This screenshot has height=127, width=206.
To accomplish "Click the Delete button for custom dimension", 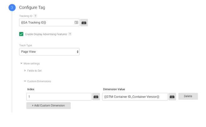I will point(188,96).
